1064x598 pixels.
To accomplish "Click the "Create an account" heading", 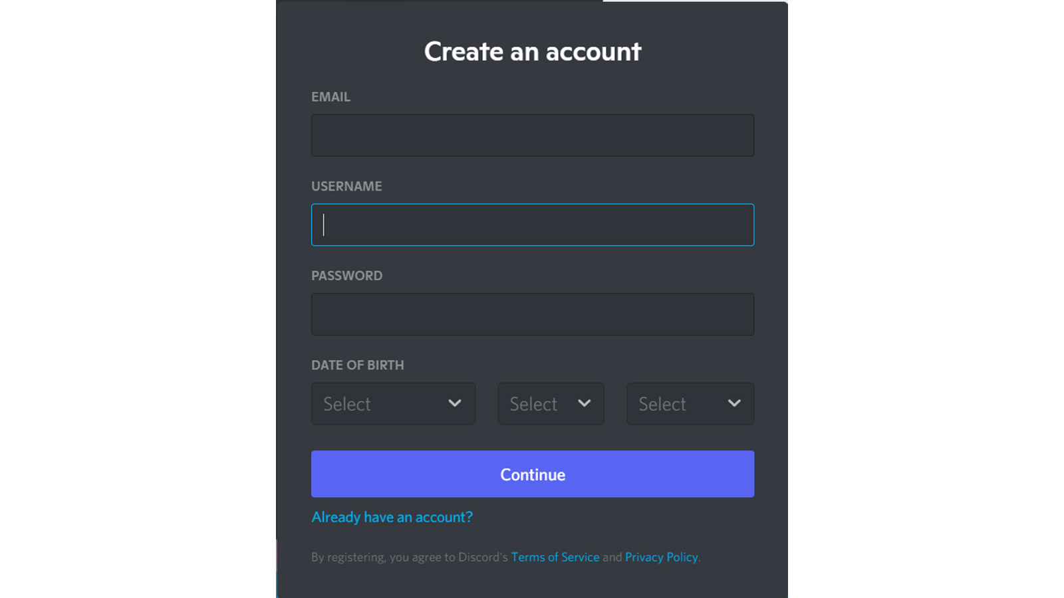I will point(532,52).
